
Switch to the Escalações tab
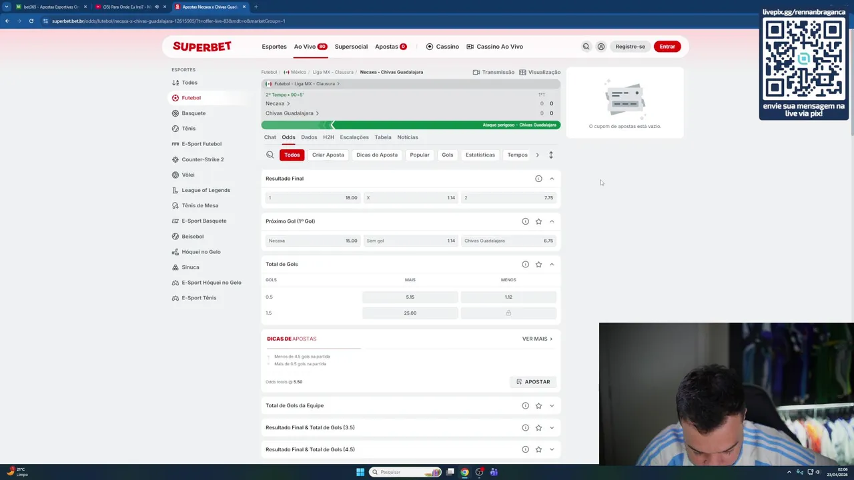[354, 137]
